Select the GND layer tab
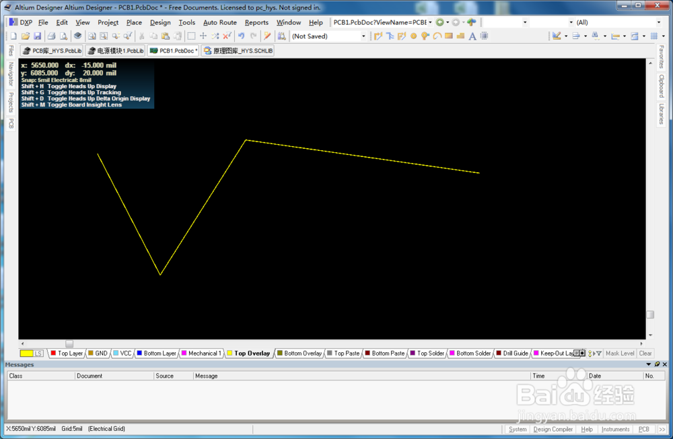The width and height of the screenshot is (673, 439). coord(98,353)
